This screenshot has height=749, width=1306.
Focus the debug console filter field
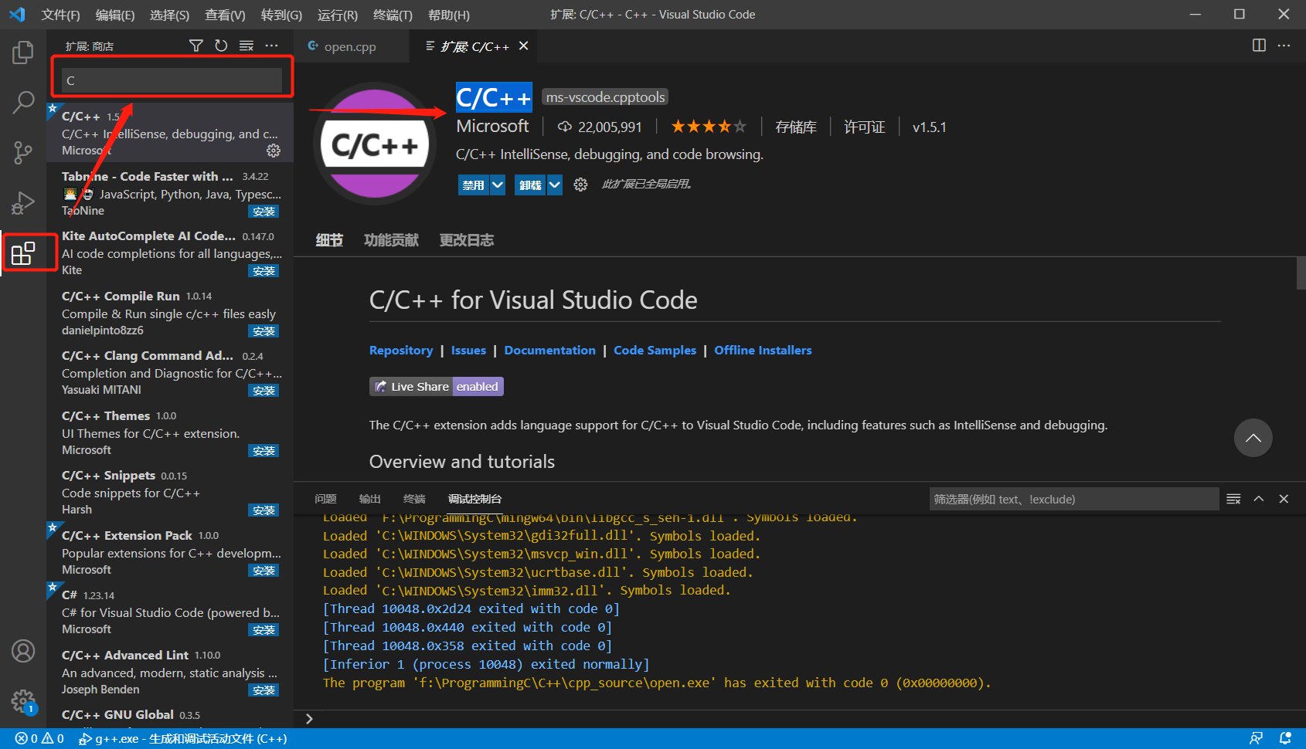[x=1073, y=499]
